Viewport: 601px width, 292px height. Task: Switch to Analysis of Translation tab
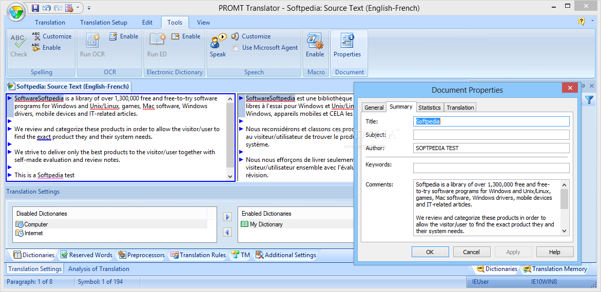[x=99, y=268]
